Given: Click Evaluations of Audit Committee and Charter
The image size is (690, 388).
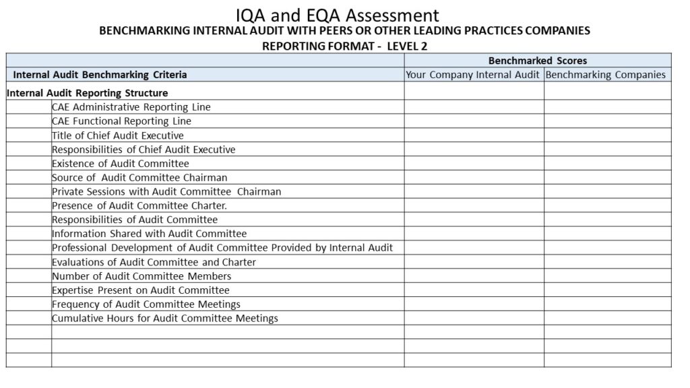Looking at the screenshot, I should click(x=154, y=262).
